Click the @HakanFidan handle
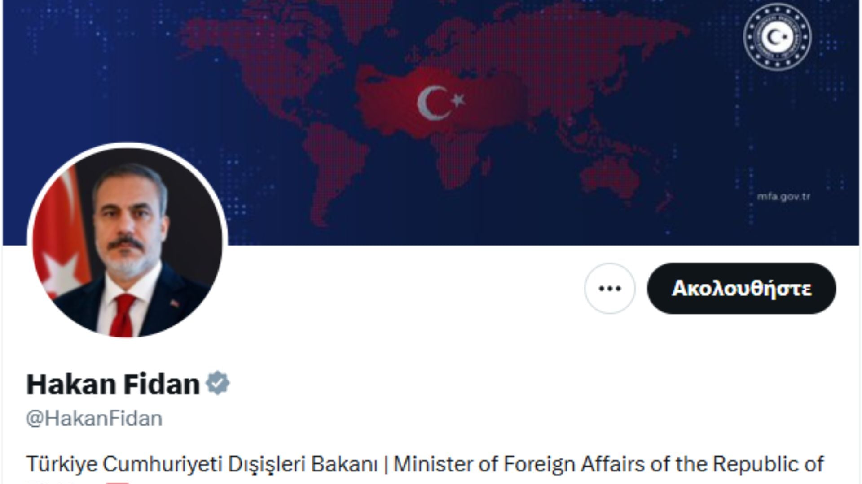This screenshot has height=484, width=862. coord(94,419)
